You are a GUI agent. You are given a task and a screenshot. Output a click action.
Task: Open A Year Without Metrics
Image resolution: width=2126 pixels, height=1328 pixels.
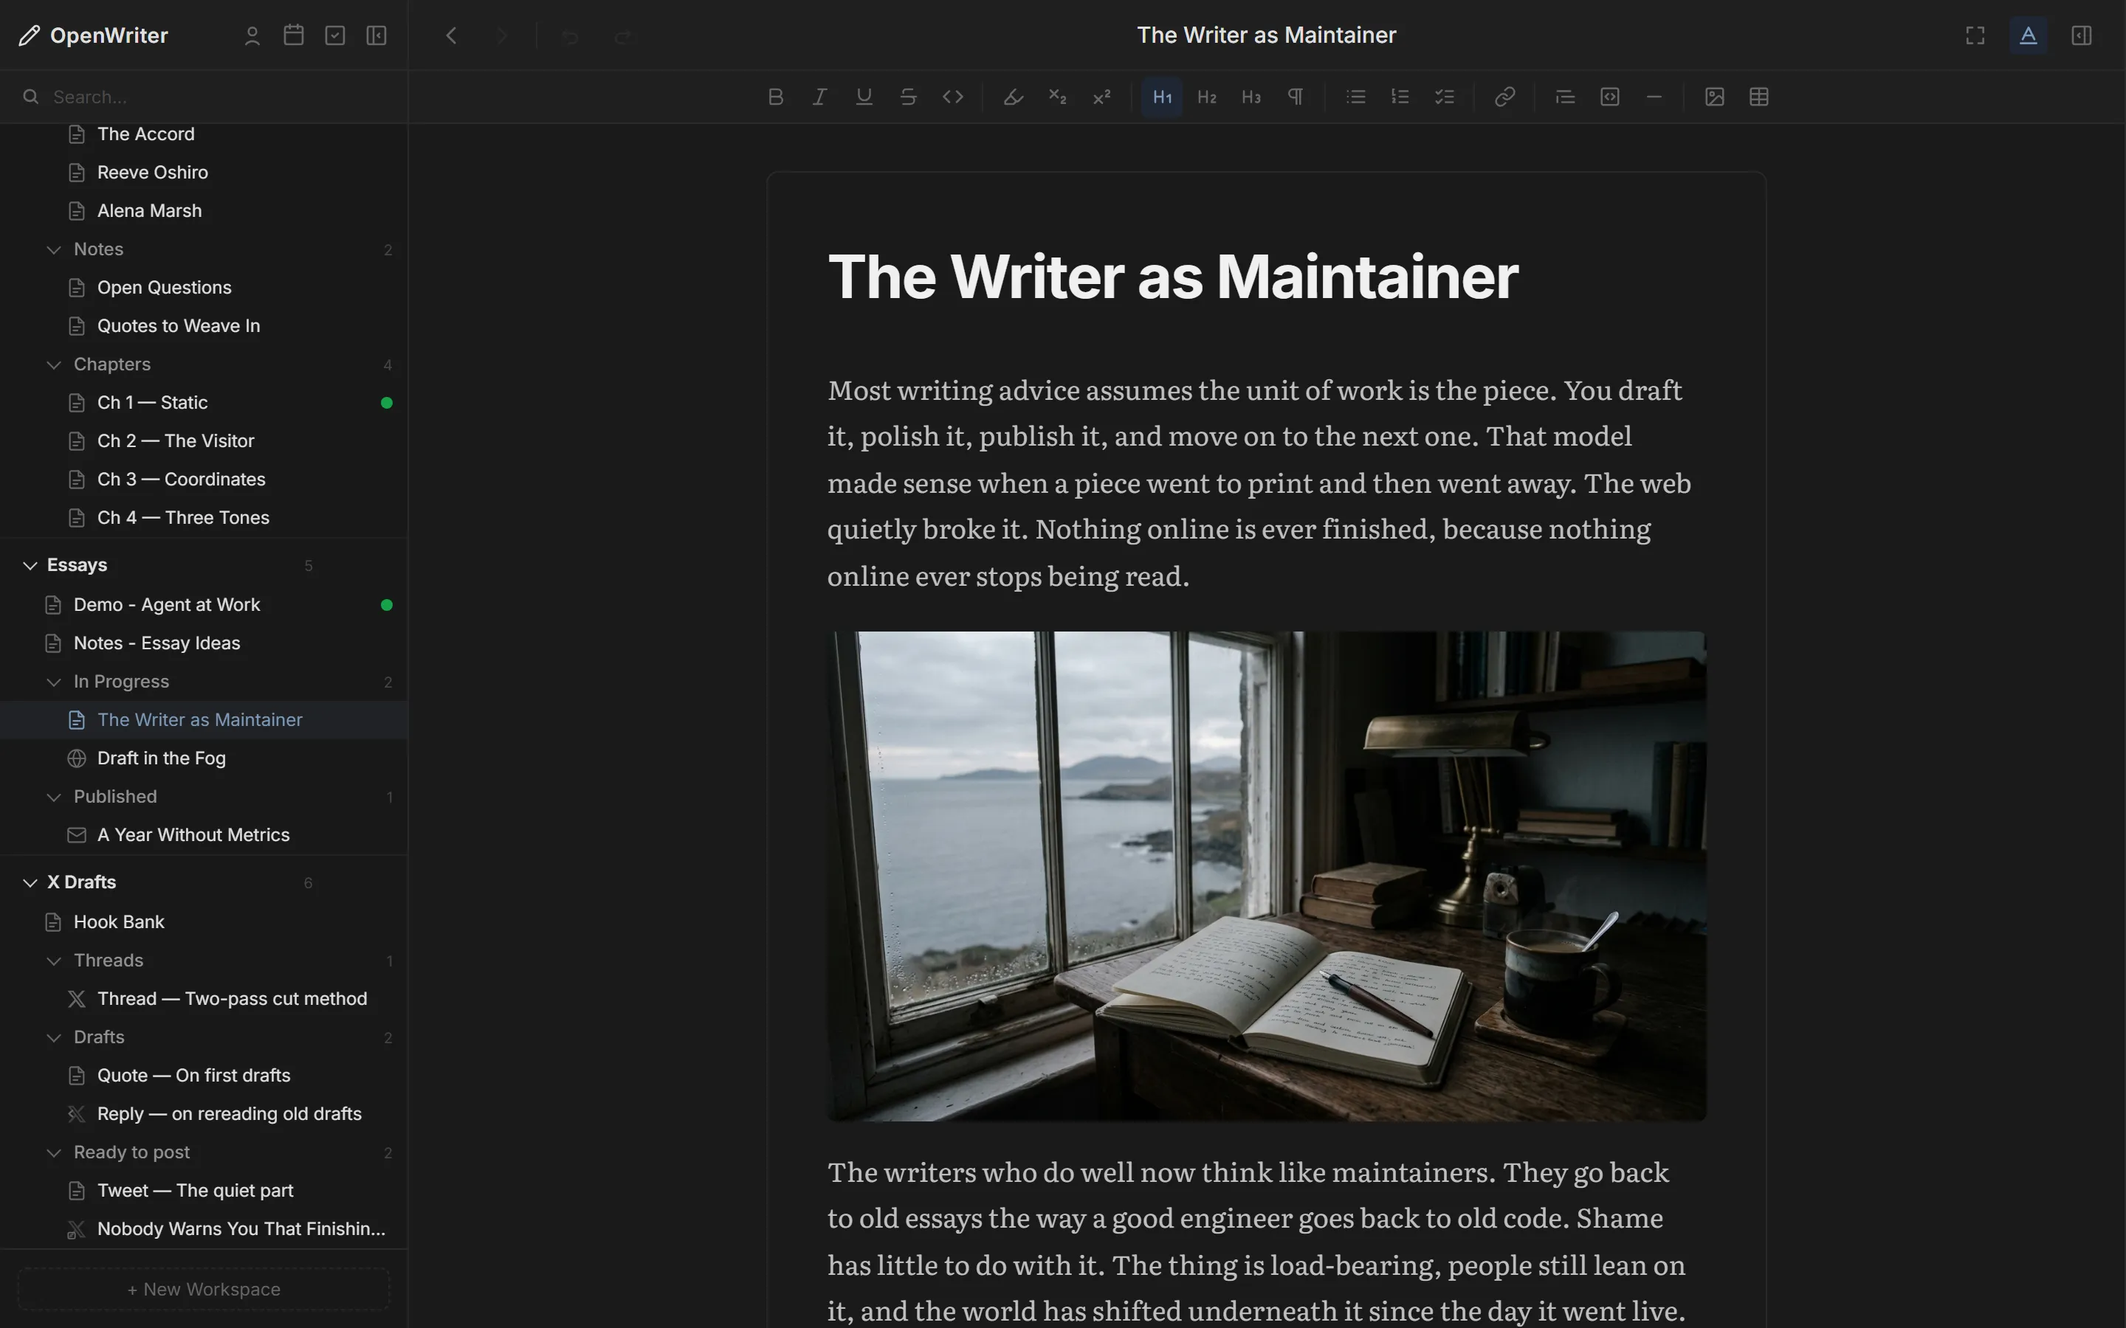[204, 834]
